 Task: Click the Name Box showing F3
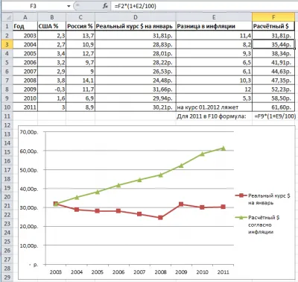pos(33,6)
